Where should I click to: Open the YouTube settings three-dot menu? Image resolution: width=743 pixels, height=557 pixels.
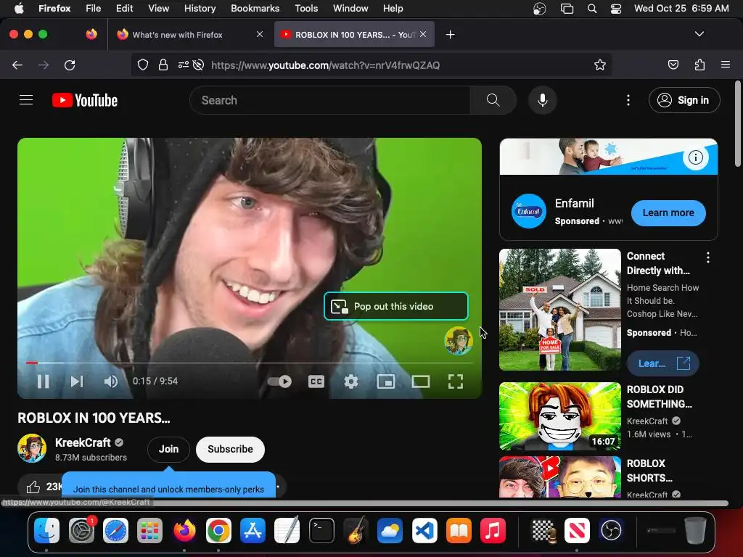pyautogui.click(x=628, y=100)
